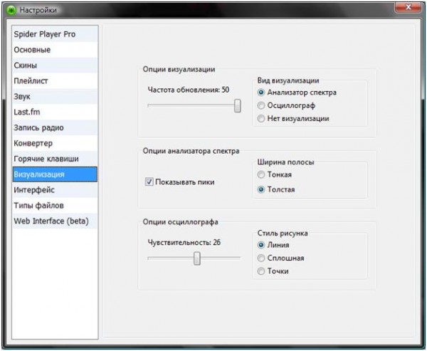This screenshot has height=351, width=427.
Task: Click the Стиль рисунка group label
Action: 283,233
